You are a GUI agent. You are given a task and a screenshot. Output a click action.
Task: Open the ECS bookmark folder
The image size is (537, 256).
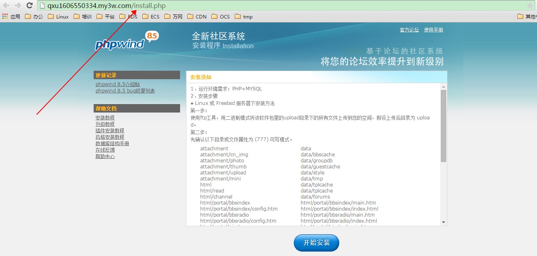coord(151,16)
